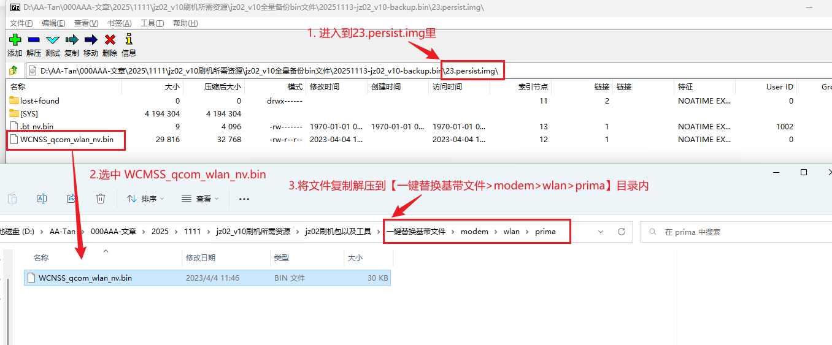The image size is (832, 345).
Task: Click the modem breadcrumb in Explorer's path
Action: click(x=474, y=232)
